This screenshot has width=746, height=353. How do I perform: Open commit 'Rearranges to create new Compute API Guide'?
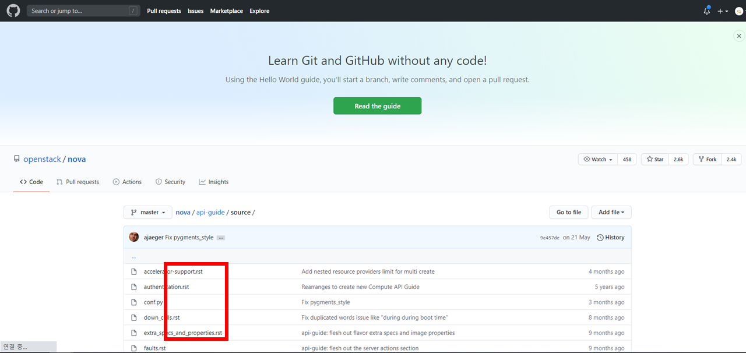(360, 287)
